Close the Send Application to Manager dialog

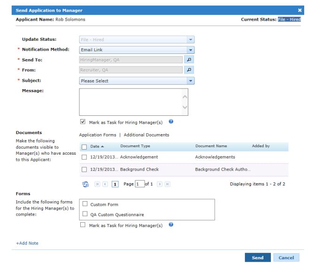pos(300,10)
